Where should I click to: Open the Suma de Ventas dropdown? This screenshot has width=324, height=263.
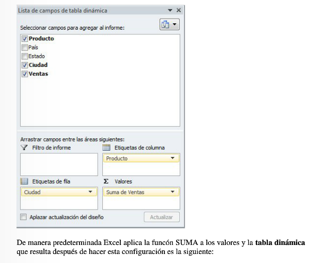(172, 192)
